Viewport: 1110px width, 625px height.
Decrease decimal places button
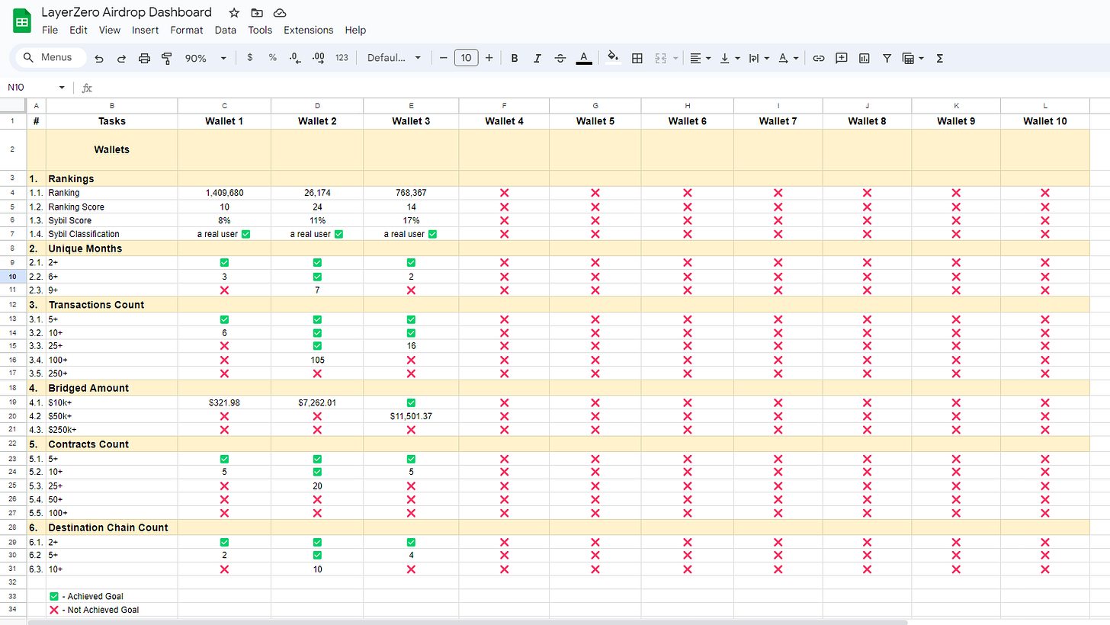pos(296,58)
